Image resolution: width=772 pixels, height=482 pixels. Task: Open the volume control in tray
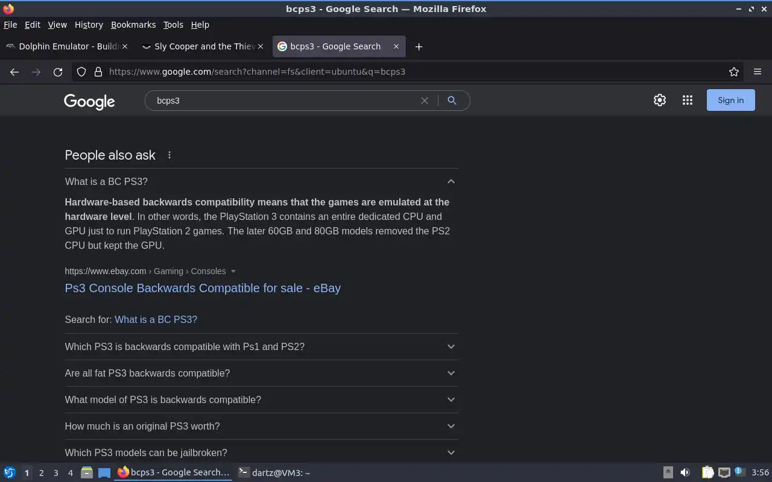pyautogui.click(x=685, y=472)
